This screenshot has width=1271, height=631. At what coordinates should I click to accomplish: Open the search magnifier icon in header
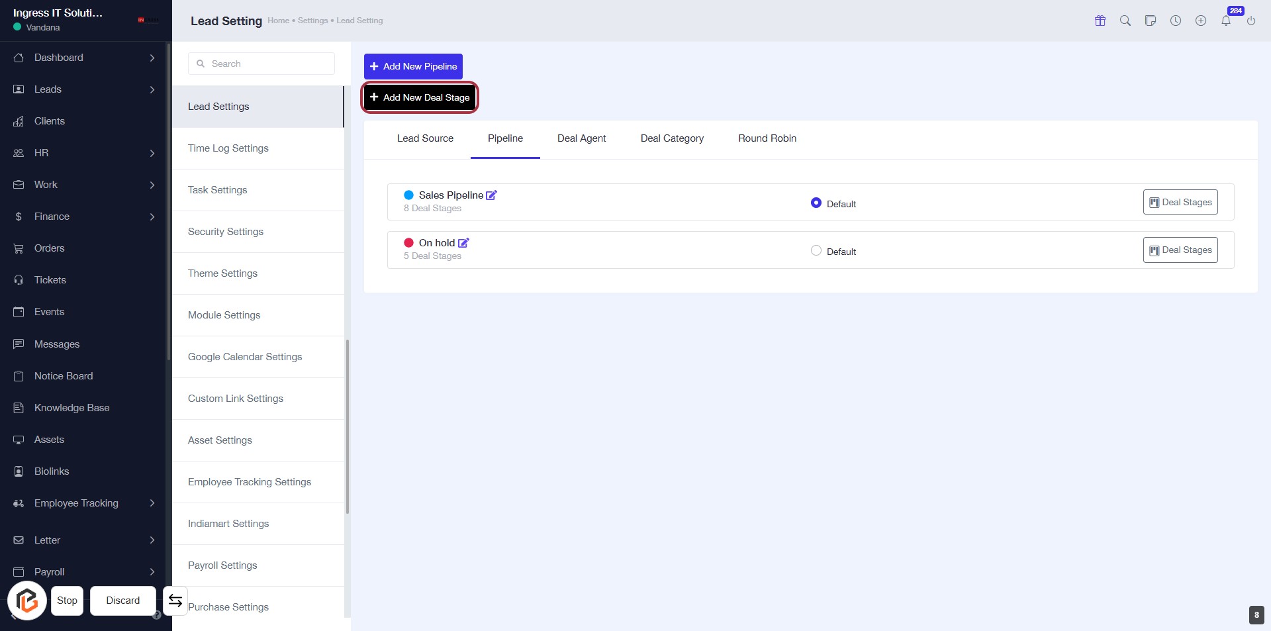tap(1125, 21)
